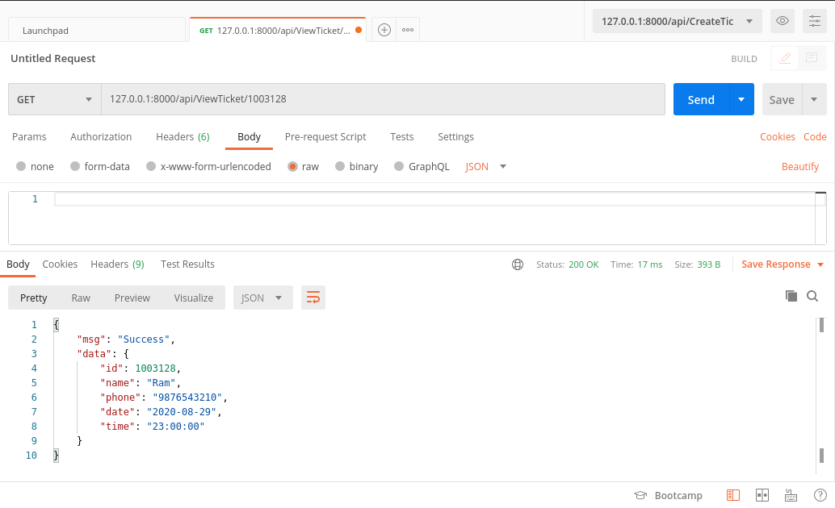Open the request body JSON format dropdown
The height and width of the screenshot is (508, 835).
(x=485, y=166)
